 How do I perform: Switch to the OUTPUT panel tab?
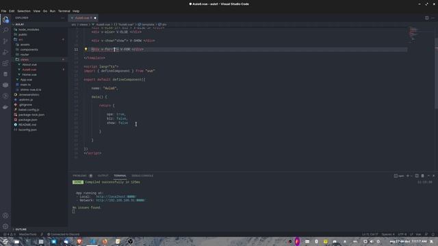point(103,176)
